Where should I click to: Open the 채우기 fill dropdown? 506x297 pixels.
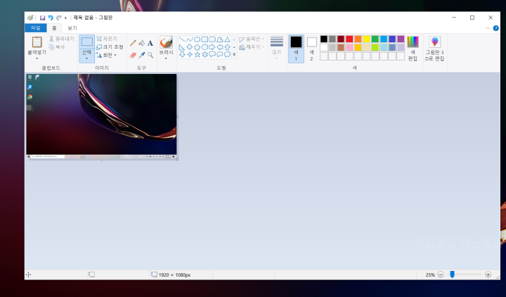click(252, 47)
